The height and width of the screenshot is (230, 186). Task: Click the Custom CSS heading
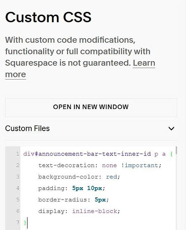tap(48, 17)
